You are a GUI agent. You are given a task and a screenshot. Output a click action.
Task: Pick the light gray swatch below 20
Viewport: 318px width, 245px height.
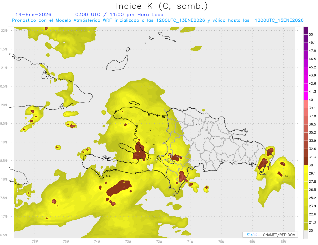306,235
